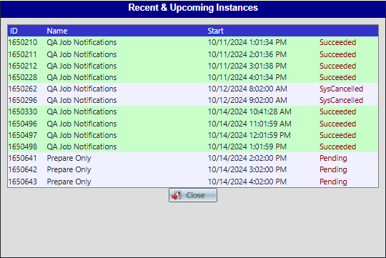This screenshot has width=386, height=258.
Task: Click the Name column header
Action: [57, 31]
